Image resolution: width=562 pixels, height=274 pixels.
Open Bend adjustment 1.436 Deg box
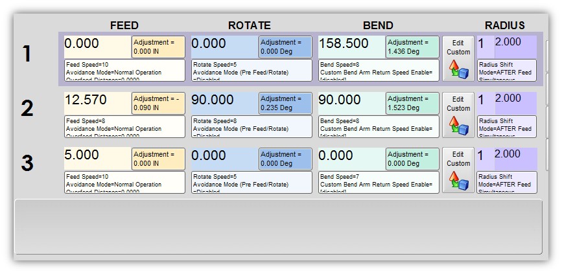tap(412, 47)
